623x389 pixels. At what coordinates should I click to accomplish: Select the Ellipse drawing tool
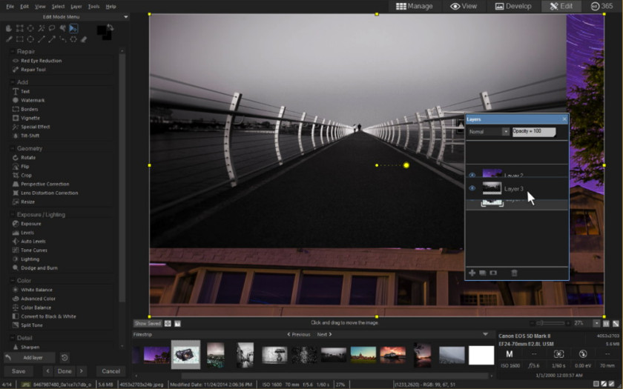click(30, 39)
